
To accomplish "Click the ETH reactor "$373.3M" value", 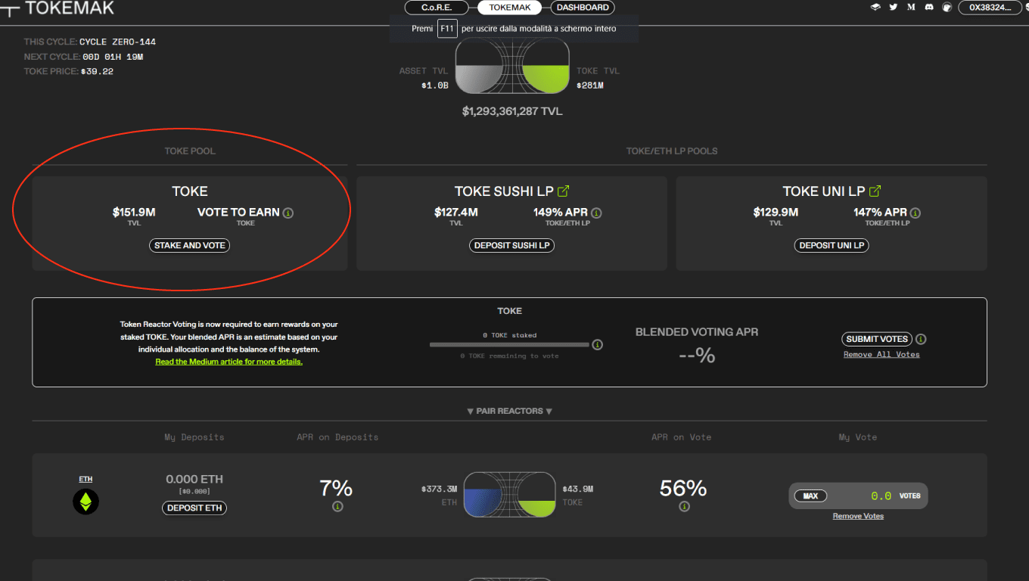I will 440,489.
